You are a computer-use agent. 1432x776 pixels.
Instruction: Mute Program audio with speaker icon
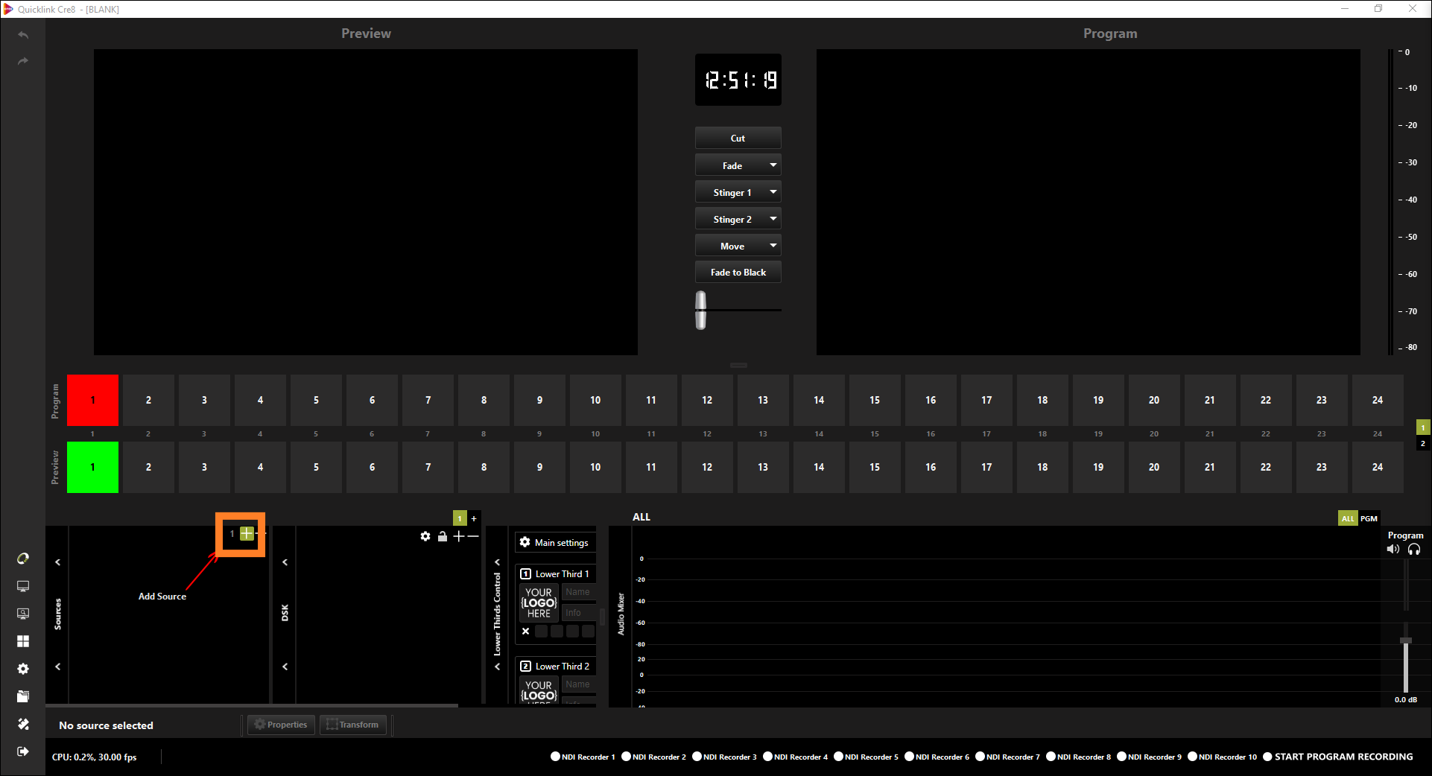[x=1393, y=549]
